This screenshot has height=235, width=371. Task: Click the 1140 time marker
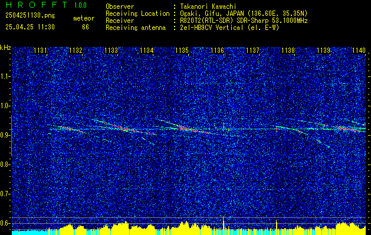[x=359, y=50]
